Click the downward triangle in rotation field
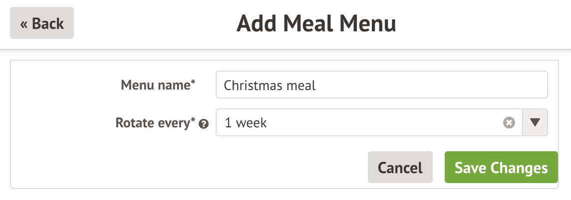The width and height of the screenshot is (571, 200). click(x=535, y=123)
